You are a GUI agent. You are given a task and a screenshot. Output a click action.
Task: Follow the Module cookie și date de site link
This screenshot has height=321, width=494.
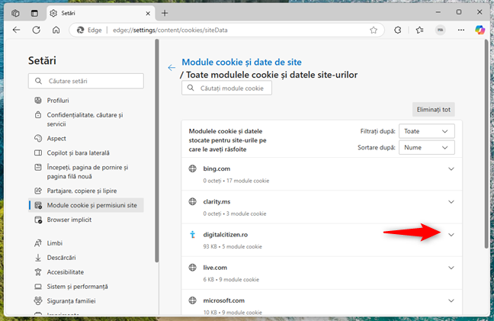click(242, 62)
